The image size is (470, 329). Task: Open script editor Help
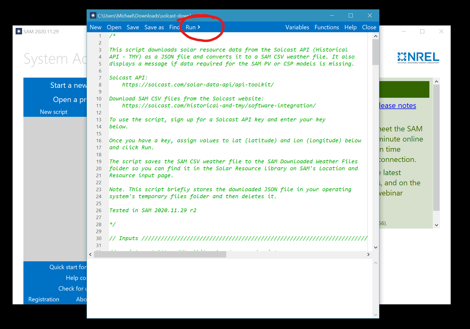350,27
